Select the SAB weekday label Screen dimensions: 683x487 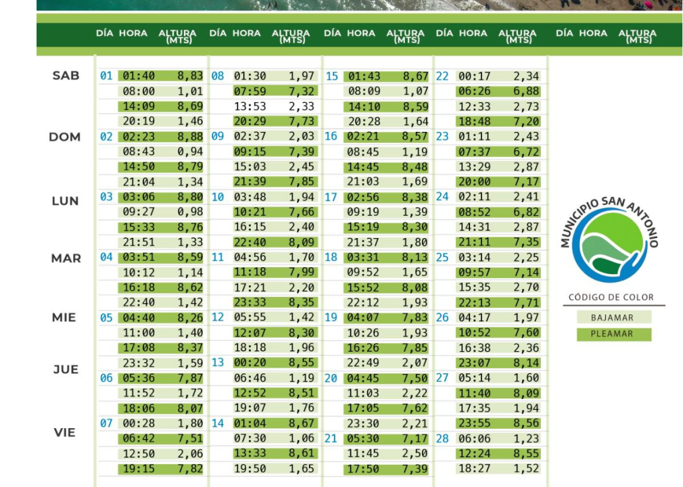[66, 76]
